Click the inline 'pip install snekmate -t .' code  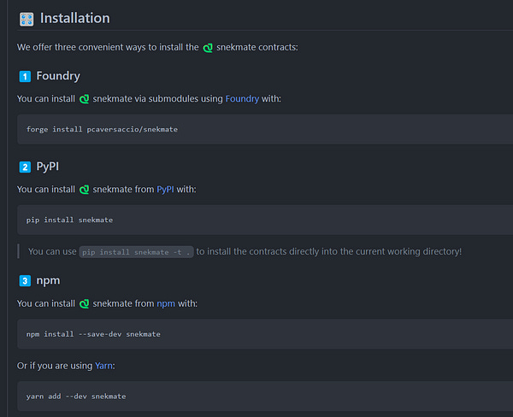point(136,252)
